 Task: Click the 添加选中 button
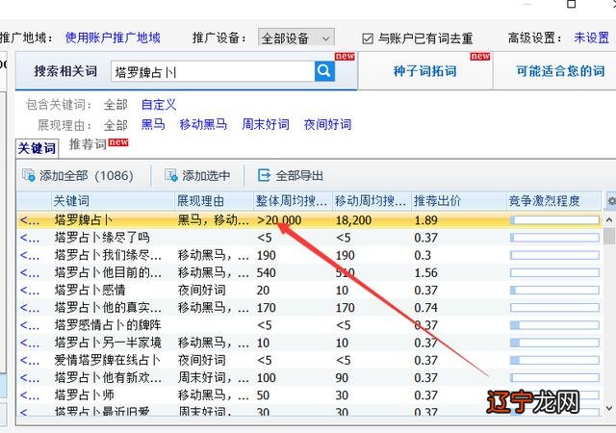pyautogui.click(x=197, y=175)
